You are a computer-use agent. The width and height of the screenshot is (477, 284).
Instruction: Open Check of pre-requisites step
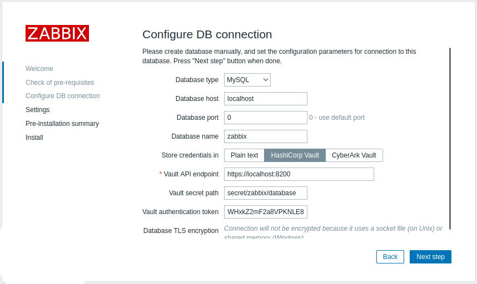(60, 83)
